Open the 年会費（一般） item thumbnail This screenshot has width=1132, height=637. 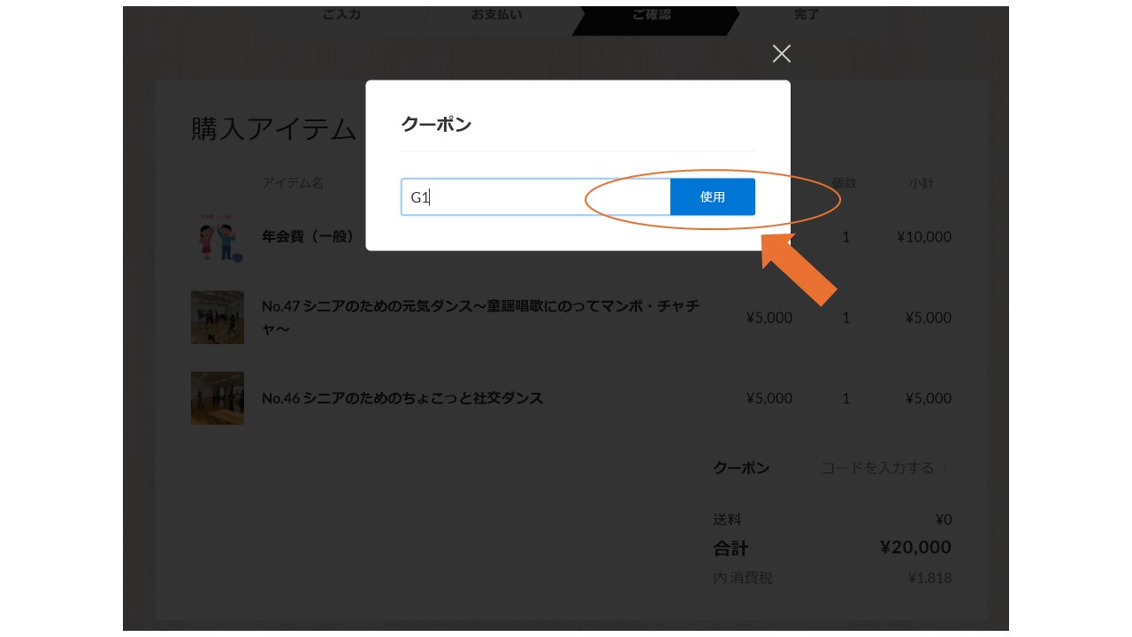(x=218, y=237)
